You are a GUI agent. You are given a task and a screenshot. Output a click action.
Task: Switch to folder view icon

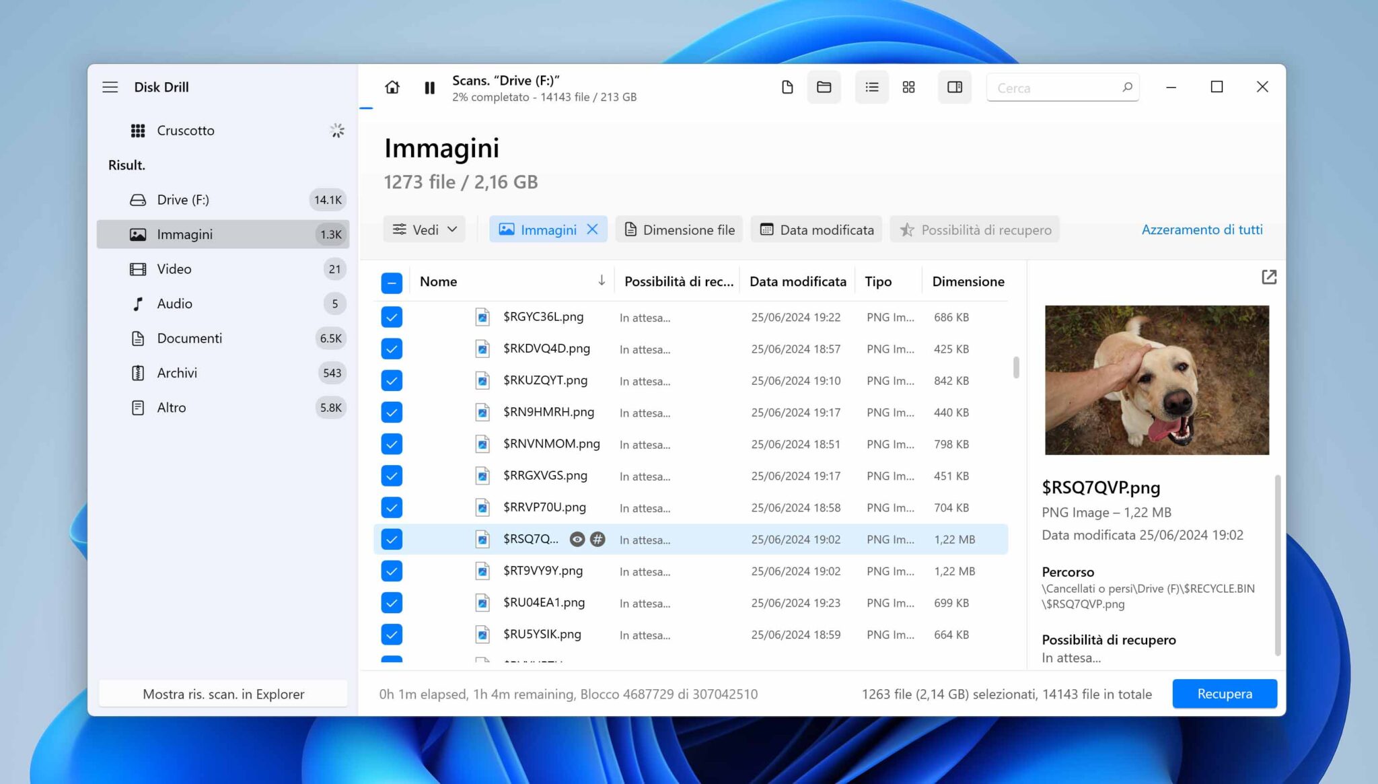[x=824, y=87]
